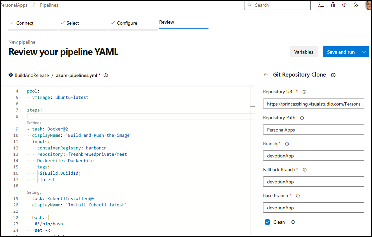The image size is (372, 237).
Task: Click the 'inputs:' code line
Action: (41, 141)
